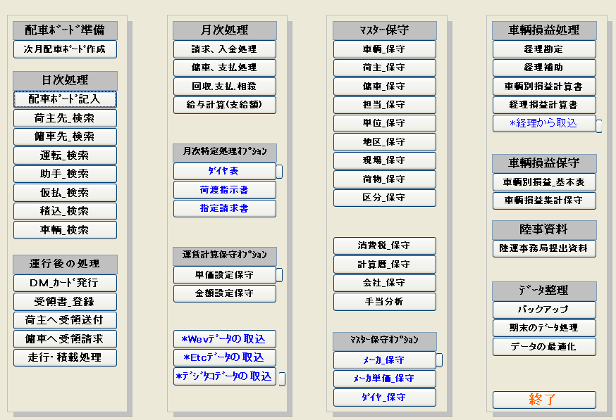Viewport: 616px width, 420px height.
Task: Open 消費税_保守 settings
Action: coord(385,246)
